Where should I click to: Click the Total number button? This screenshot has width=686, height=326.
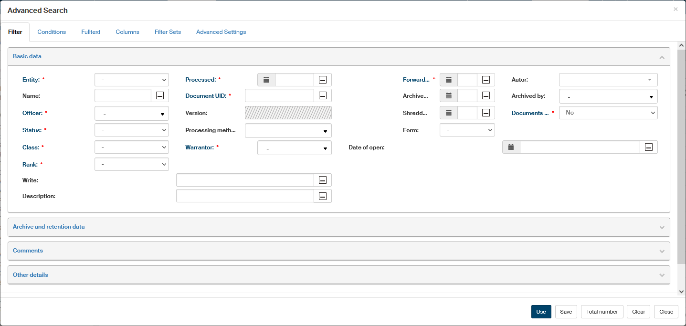602,312
